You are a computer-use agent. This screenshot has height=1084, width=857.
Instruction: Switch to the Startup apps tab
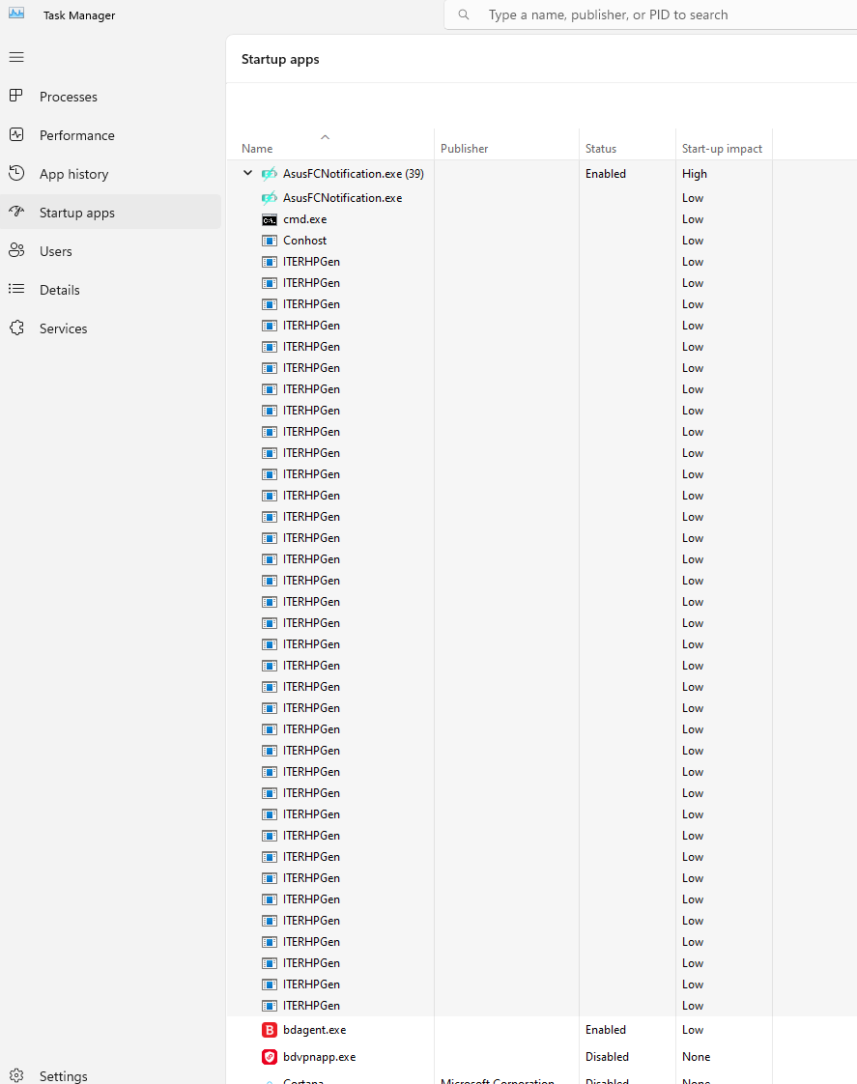coord(77,213)
